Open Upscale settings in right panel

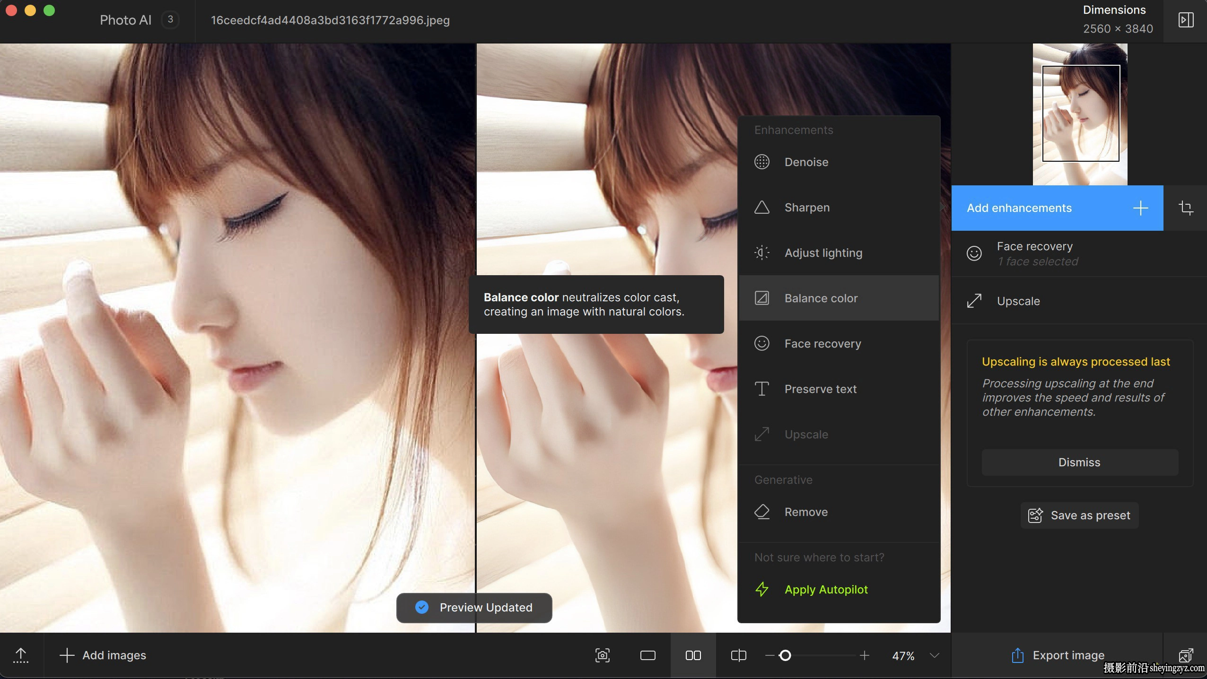pos(1079,301)
